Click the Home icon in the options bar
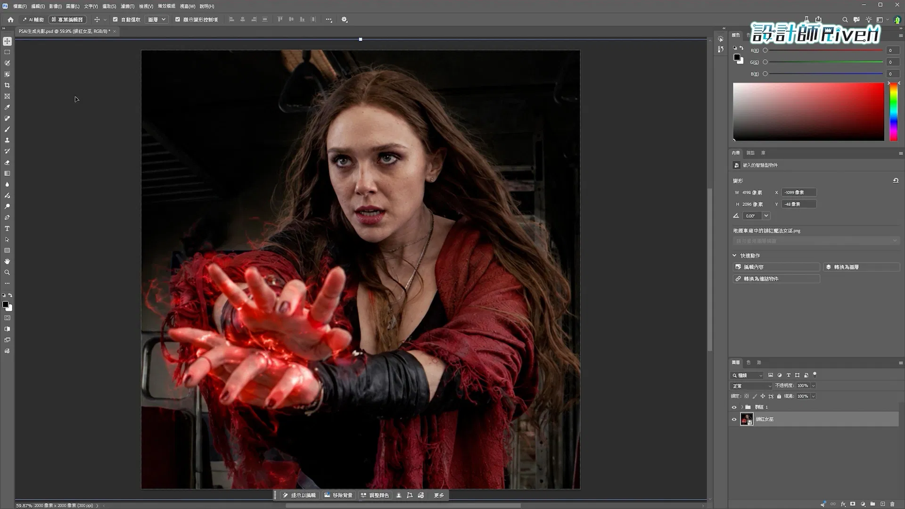Image resolution: width=905 pixels, height=509 pixels. coord(10,20)
